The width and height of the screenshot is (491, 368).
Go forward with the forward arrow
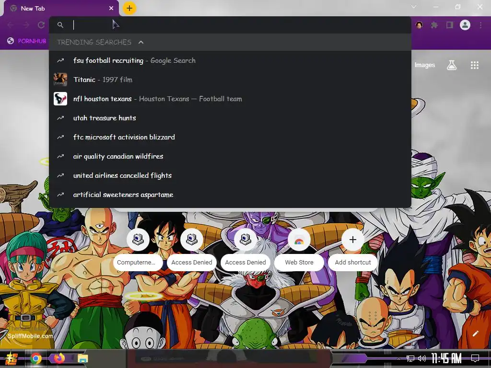click(26, 25)
